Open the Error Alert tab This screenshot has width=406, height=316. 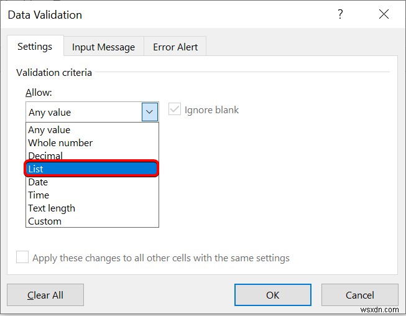(175, 47)
